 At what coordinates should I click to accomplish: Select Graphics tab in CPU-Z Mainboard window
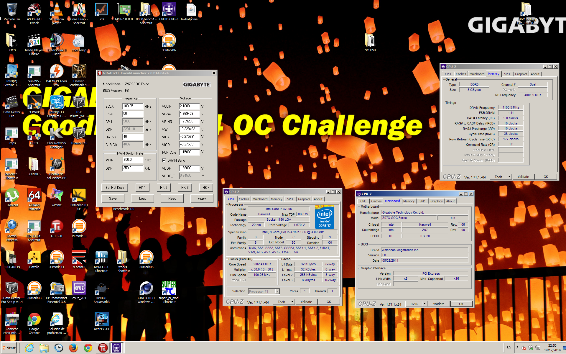click(436, 201)
